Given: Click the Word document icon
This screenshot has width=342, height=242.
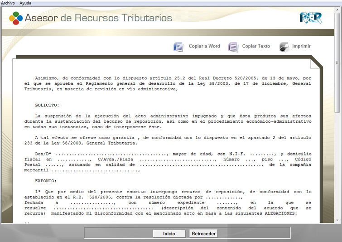Looking at the screenshot, I should pos(178,47).
